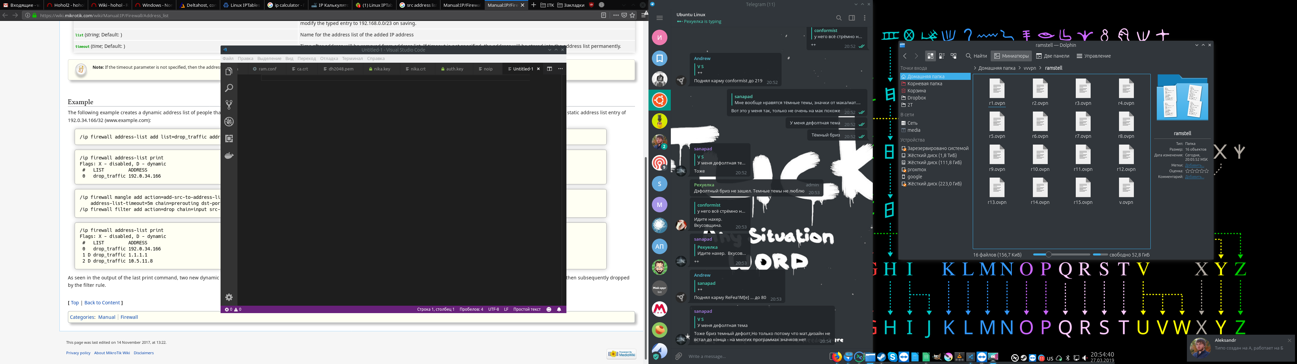Open pineapple avatar chat in Telegram
This screenshot has height=364, width=1297.
(x=660, y=121)
